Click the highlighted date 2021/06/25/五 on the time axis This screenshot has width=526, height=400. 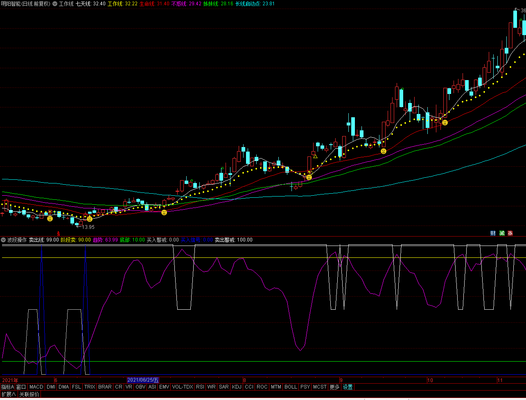pos(143,380)
